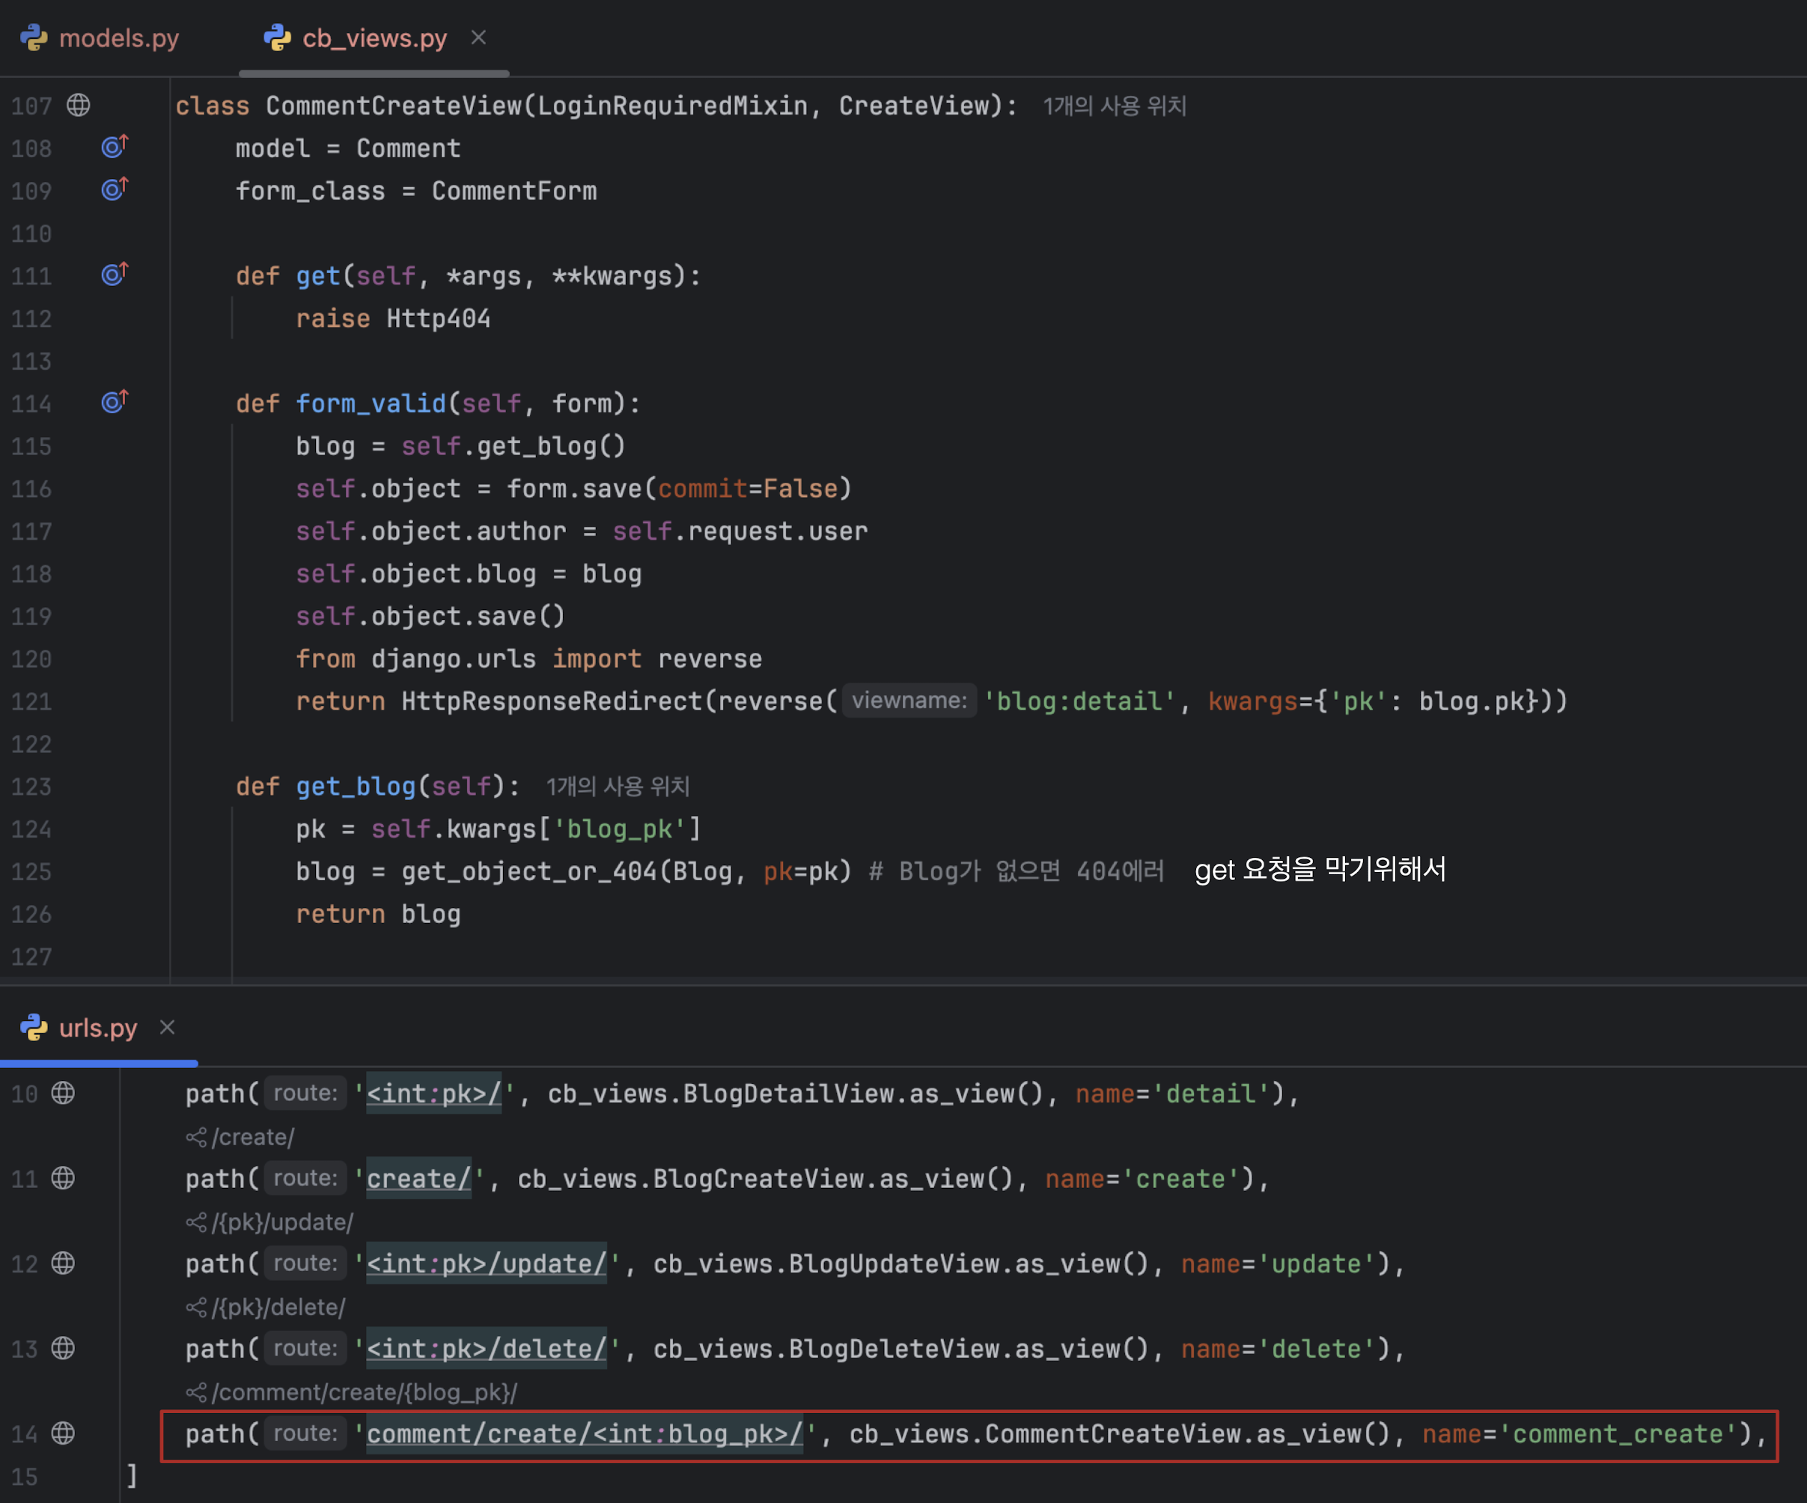The image size is (1807, 1503).
Task: Click the globe gutter icon on line 107
Action: click(79, 105)
